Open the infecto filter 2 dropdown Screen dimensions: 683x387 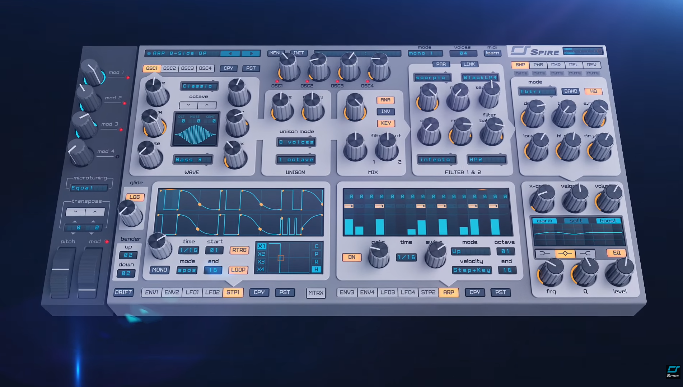pyautogui.click(x=437, y=159)
